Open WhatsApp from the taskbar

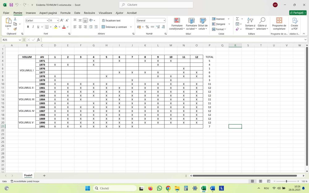(159, 188)
